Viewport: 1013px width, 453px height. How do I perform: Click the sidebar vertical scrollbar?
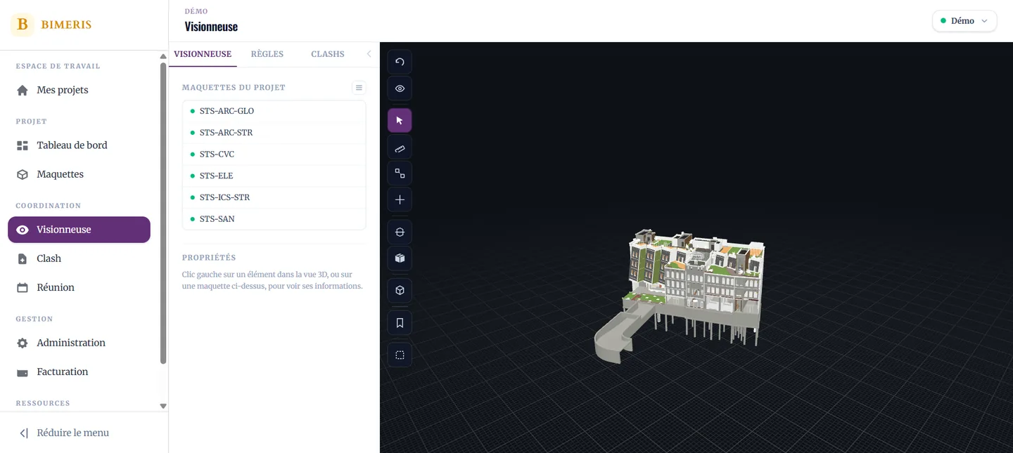(x=163, y=213)
